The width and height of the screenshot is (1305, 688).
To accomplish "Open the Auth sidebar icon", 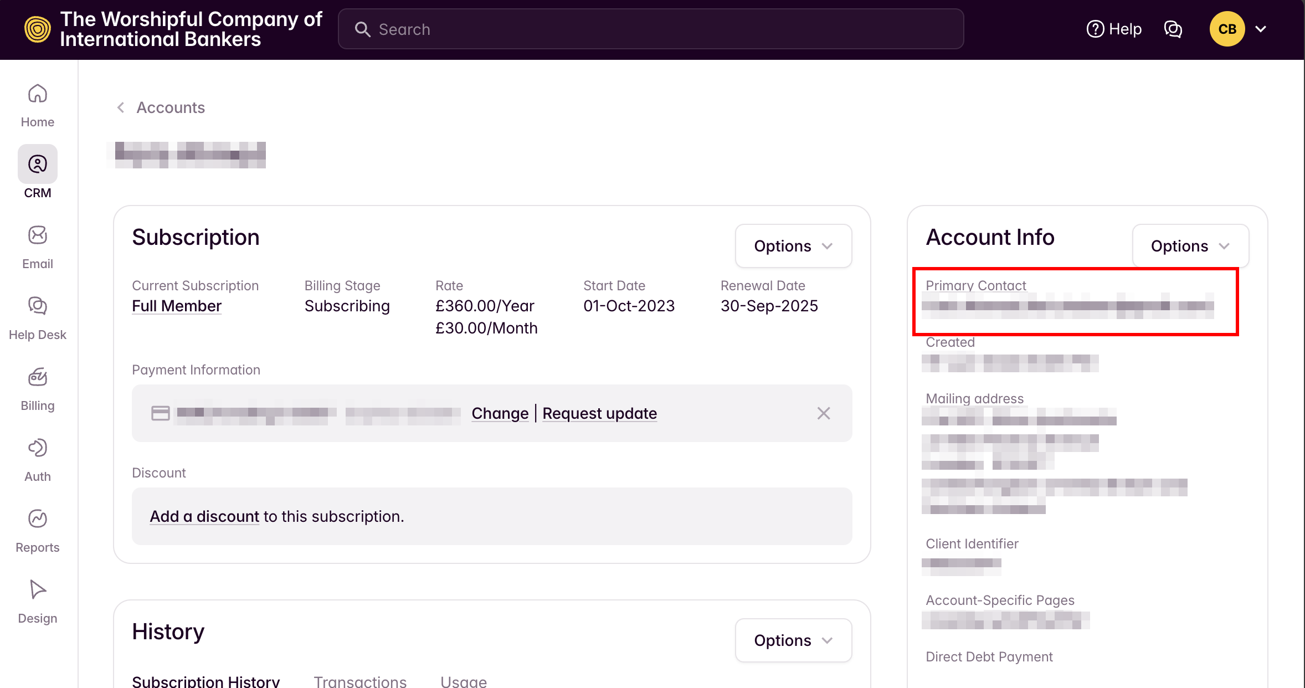I will 38,448.
